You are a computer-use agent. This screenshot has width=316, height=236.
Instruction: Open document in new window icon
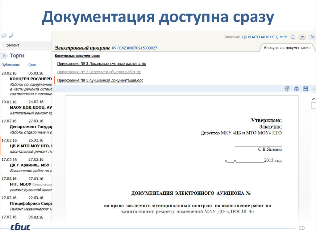pos(287,89)
